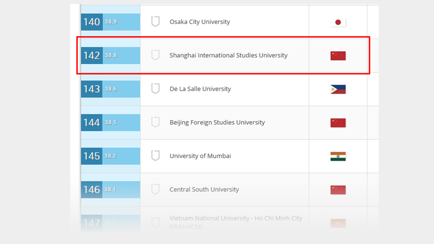Click China flag in Shanghai International Studies row
The width and height of the screenshot is (434, 244).
tap(338, 56)
